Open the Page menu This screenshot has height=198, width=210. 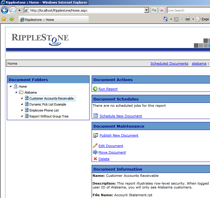203,19
